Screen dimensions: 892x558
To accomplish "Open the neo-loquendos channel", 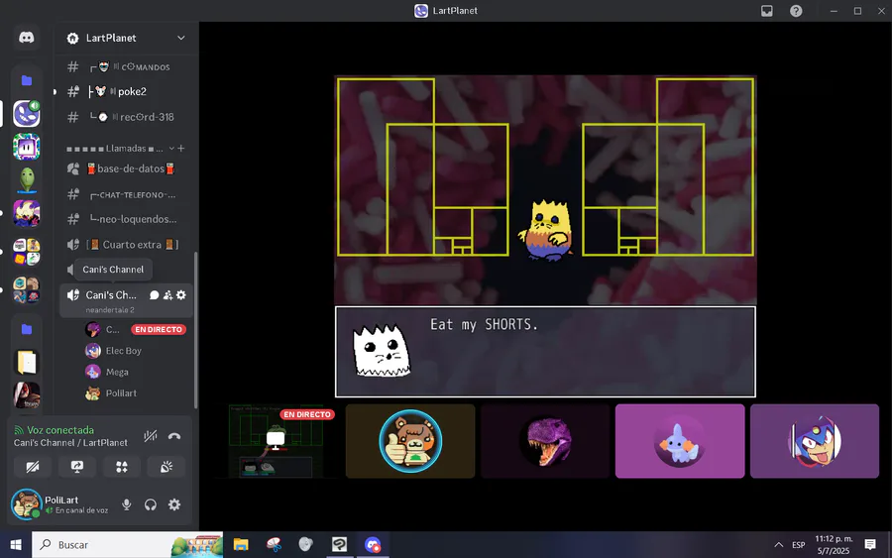I will coord(126,219).
